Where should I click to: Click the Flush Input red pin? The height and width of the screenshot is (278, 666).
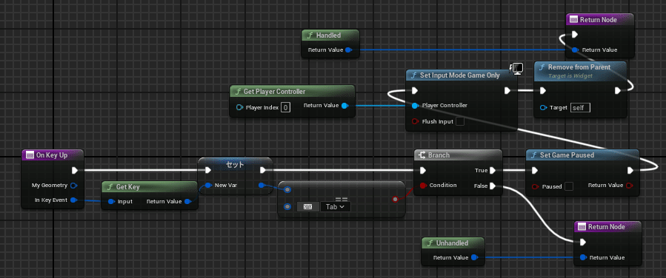coord(416,121)
